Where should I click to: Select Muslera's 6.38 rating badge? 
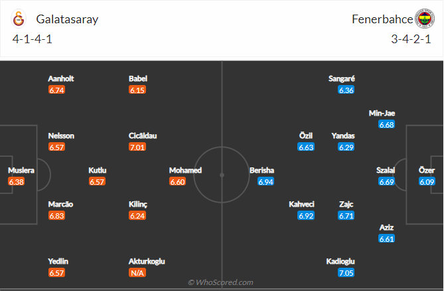tap(16, 181)
